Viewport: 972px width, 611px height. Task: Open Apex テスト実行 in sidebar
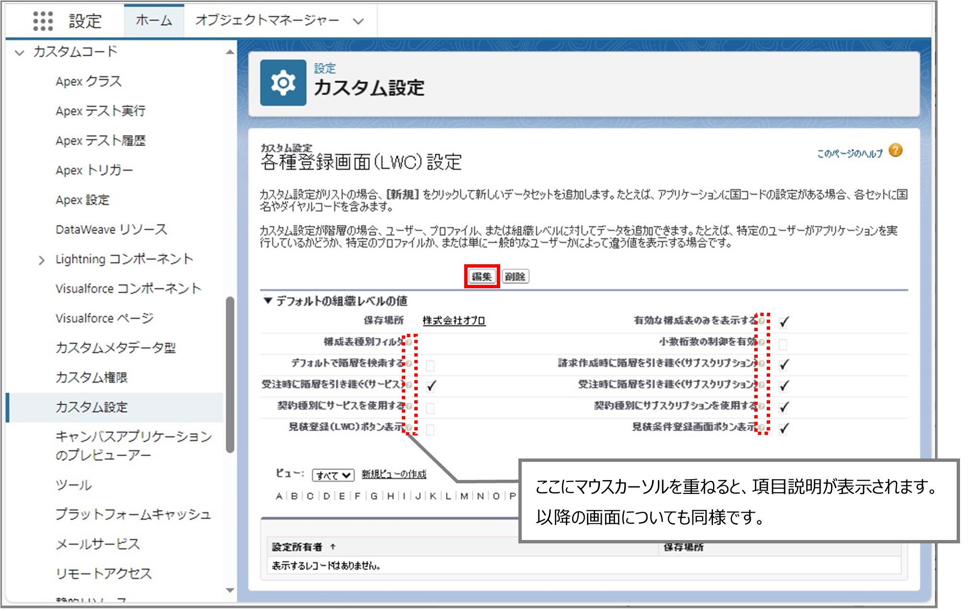point(101,111)
